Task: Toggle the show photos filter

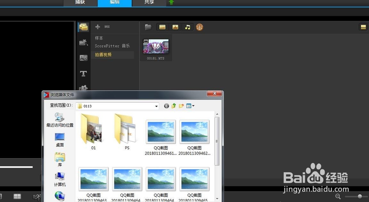Action: coord(175,27)
